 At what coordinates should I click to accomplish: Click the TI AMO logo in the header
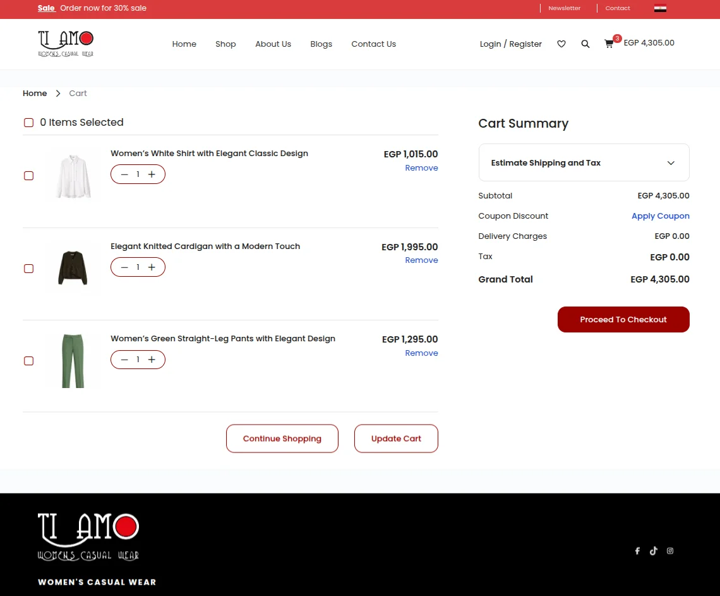[66, 43]
